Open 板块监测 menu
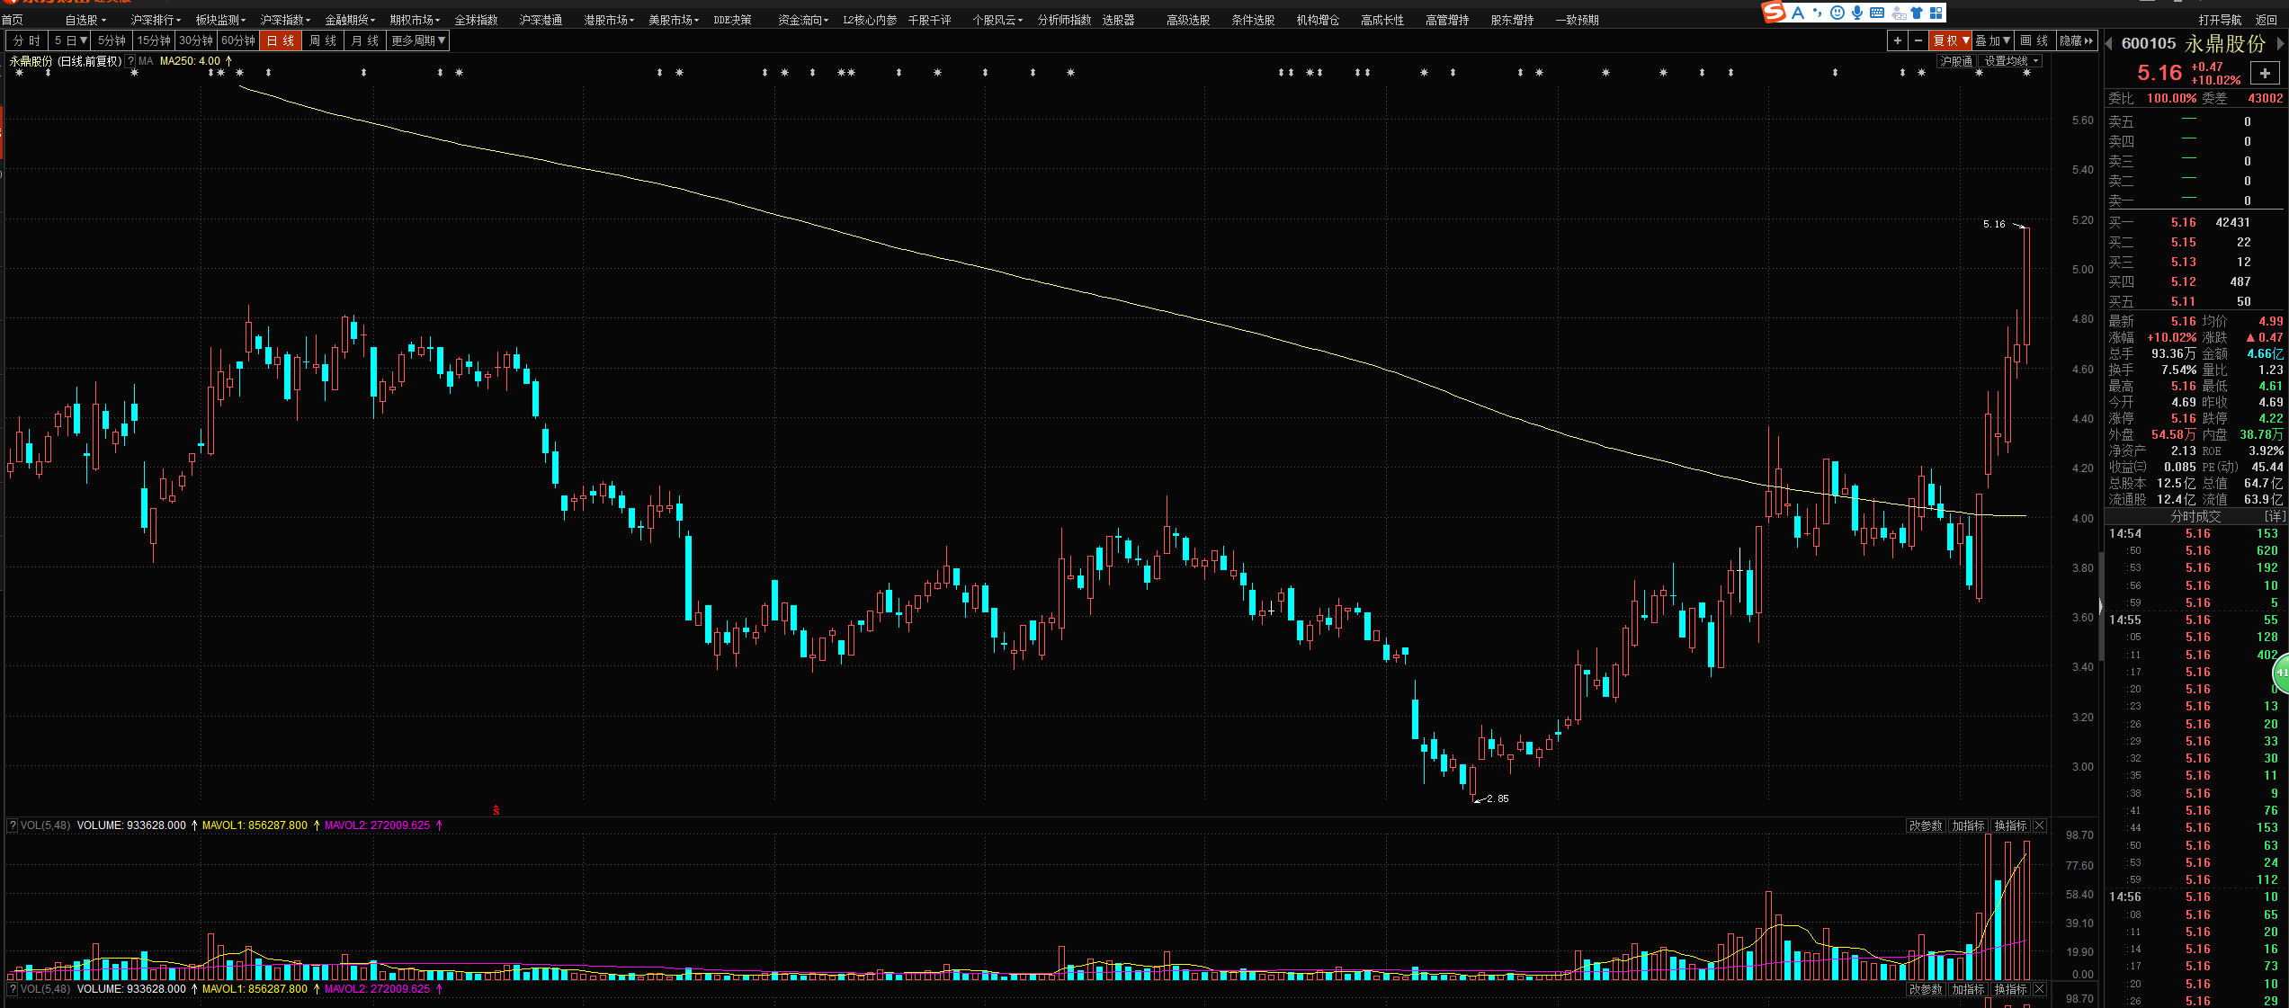 tap(220, 20)
